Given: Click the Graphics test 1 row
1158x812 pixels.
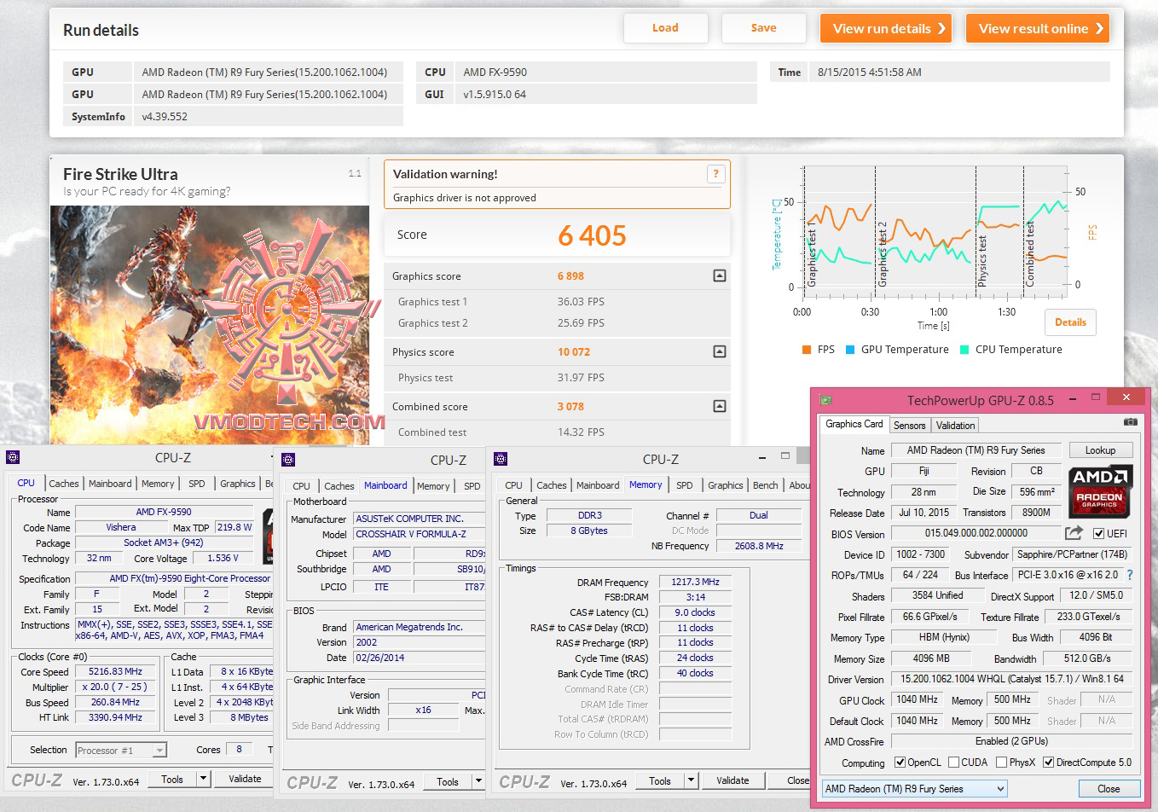Looking at the screenshot, I should [558, 302].
